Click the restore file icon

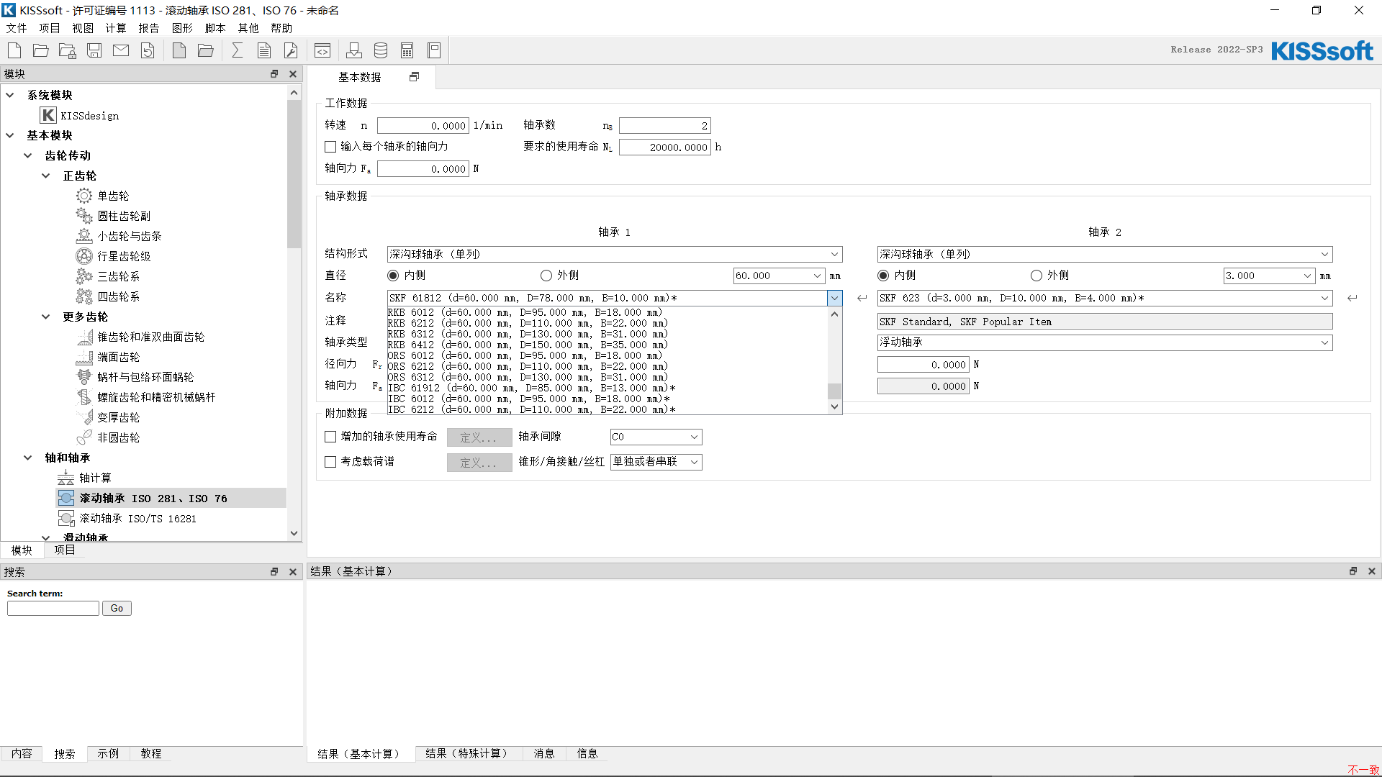148,50
